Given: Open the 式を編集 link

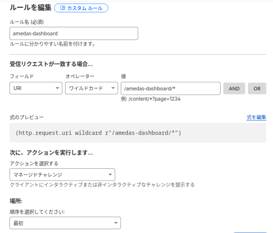Looking at the screenshot, I should click(x=256, y=117).
